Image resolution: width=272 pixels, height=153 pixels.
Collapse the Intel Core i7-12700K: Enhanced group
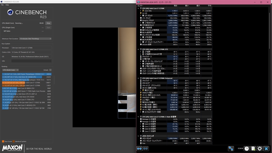tap(138, 78)
